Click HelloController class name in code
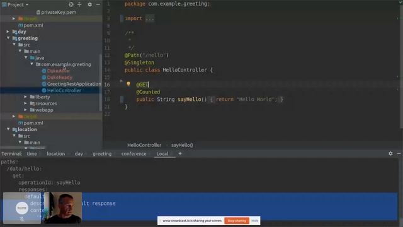403x227 pixels. 184,70
